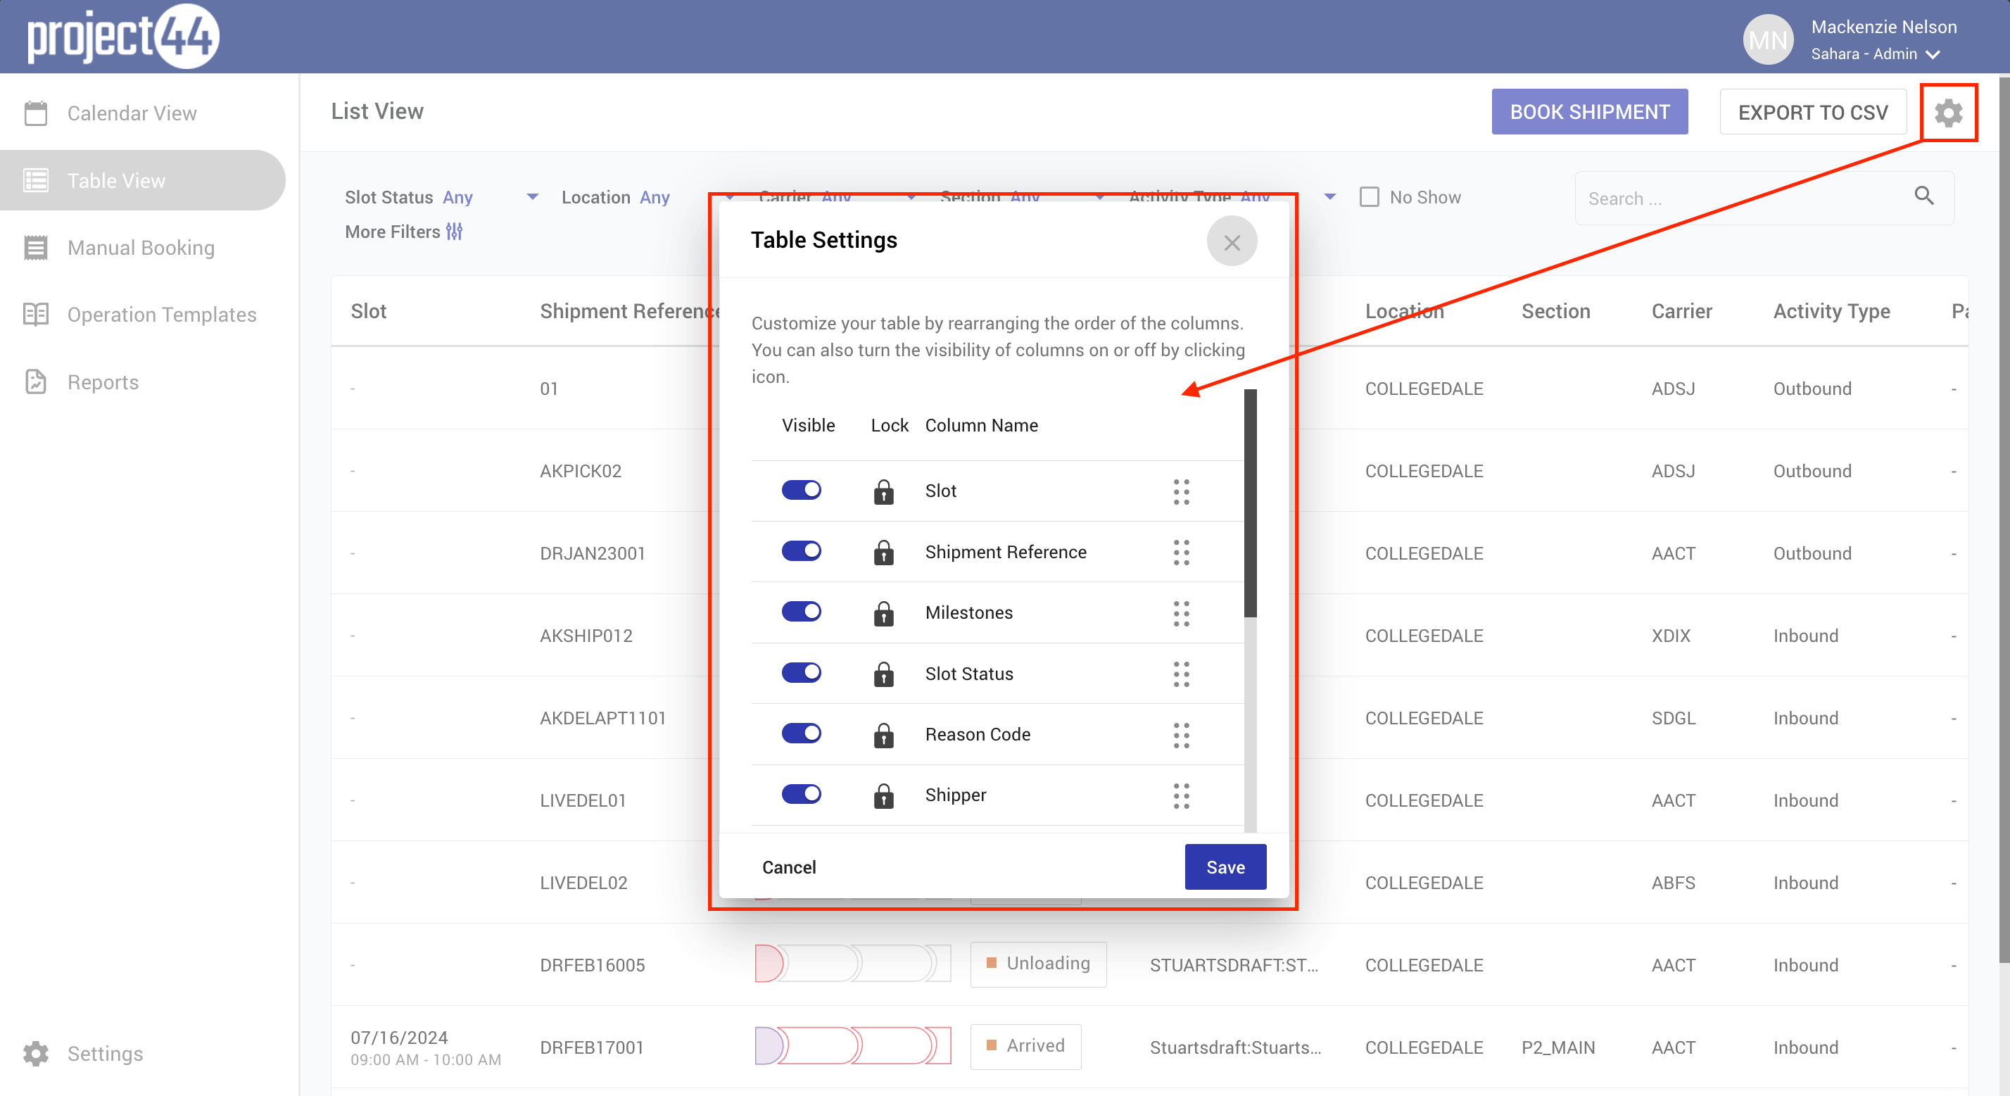Grab the drag handle for Milestones row
2010x1096 pixels.
[1182, 614]
